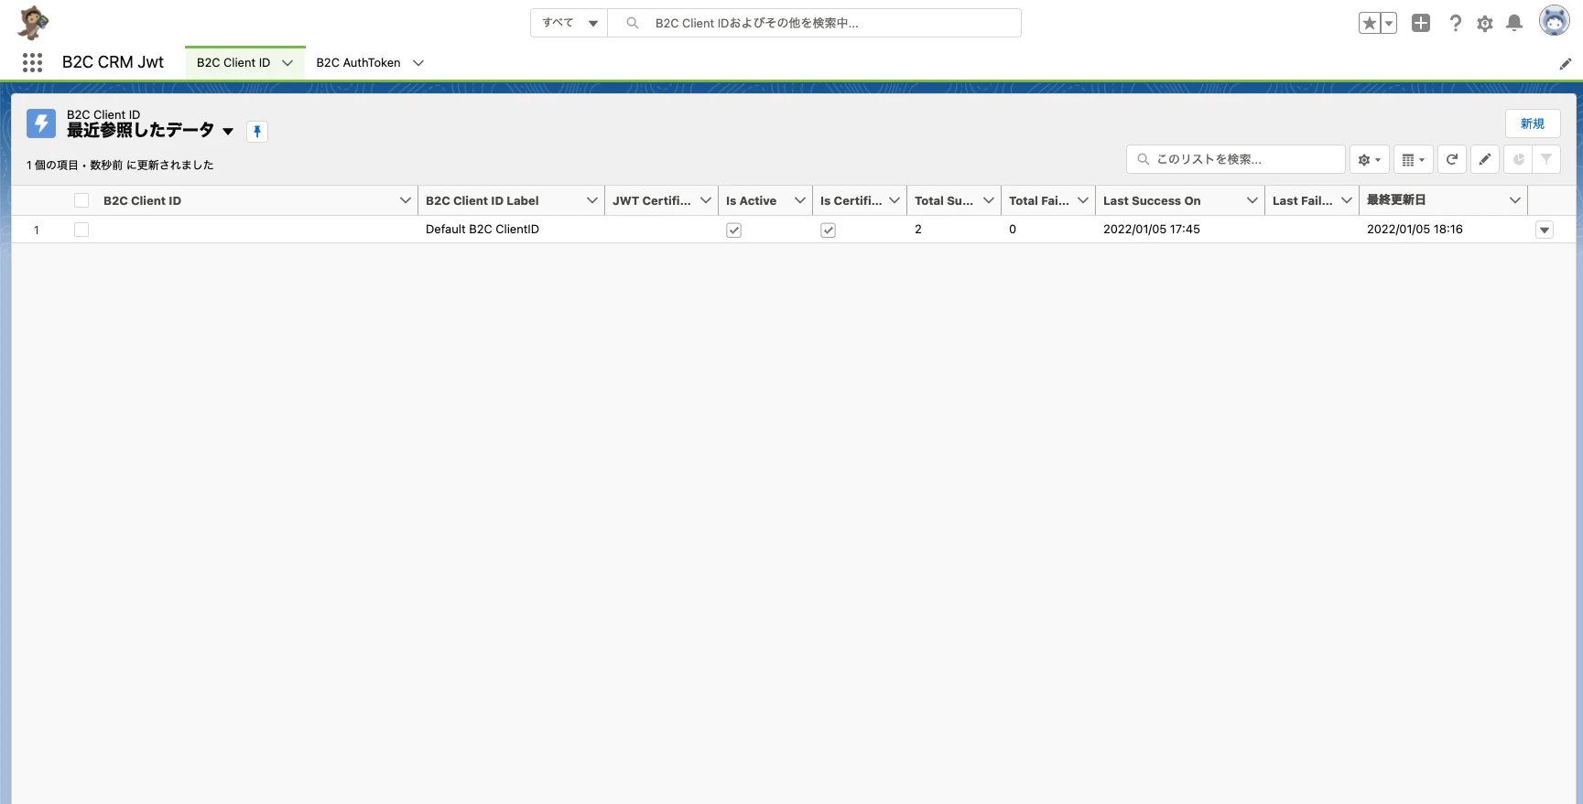Click the 2022/01/05 17:45 Last Success cell
The image size is (1583, 804).
click(x=1152, y=230)
